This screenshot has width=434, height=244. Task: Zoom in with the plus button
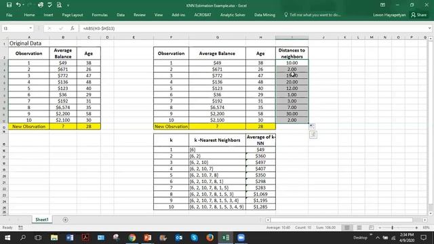[416, 228]
